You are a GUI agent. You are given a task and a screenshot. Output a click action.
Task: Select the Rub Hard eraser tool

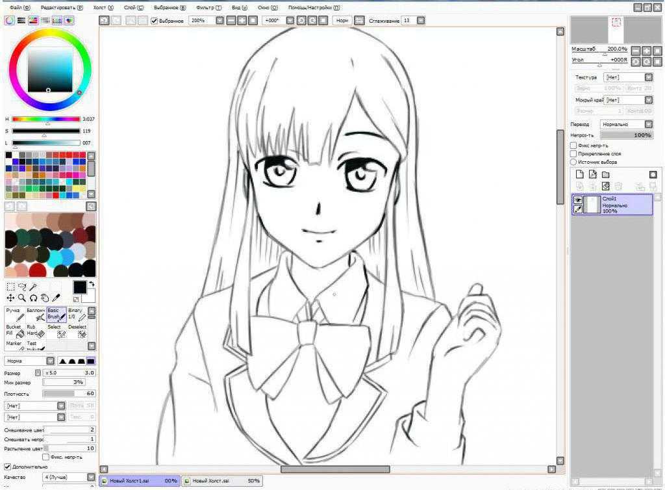coord(36,331)
